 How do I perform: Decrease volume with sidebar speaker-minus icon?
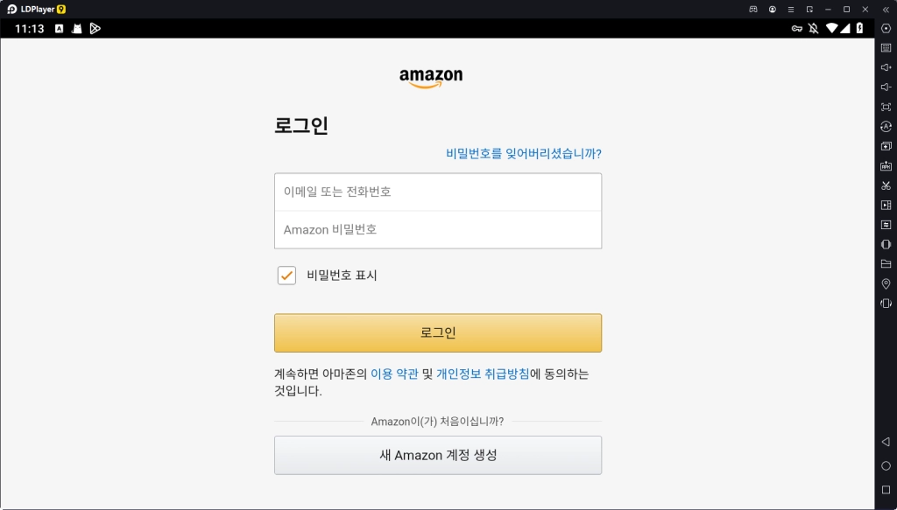pos(886,87)
